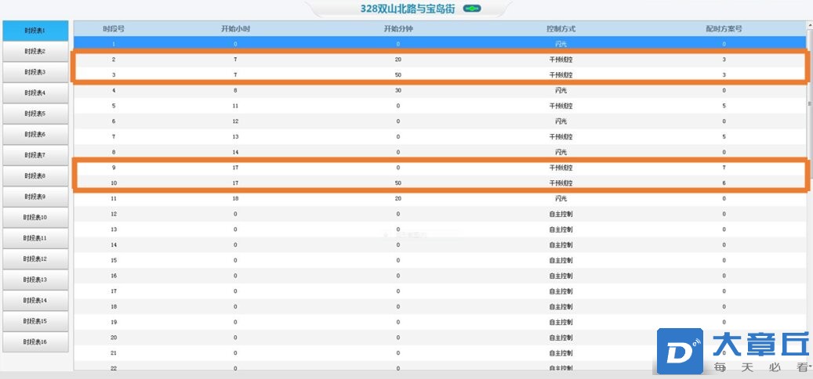Click '闪光' control mode in period 4 row

561,91
